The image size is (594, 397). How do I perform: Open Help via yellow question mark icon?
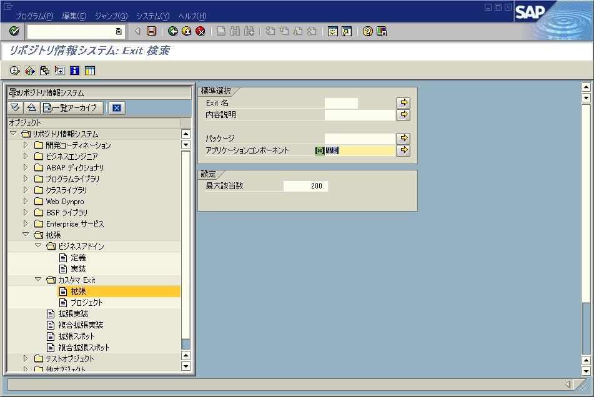coord(367,31)
